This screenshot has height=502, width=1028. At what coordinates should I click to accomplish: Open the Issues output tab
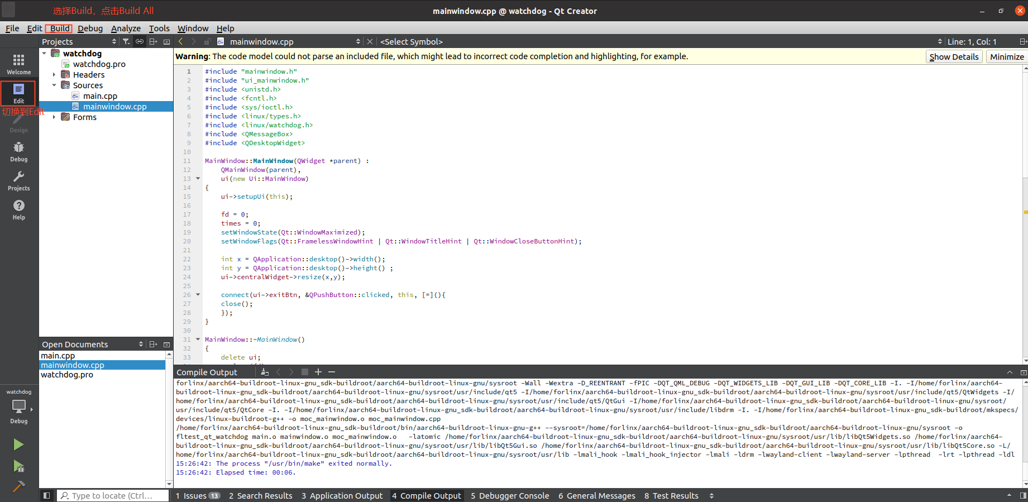(x=198, y=495)
